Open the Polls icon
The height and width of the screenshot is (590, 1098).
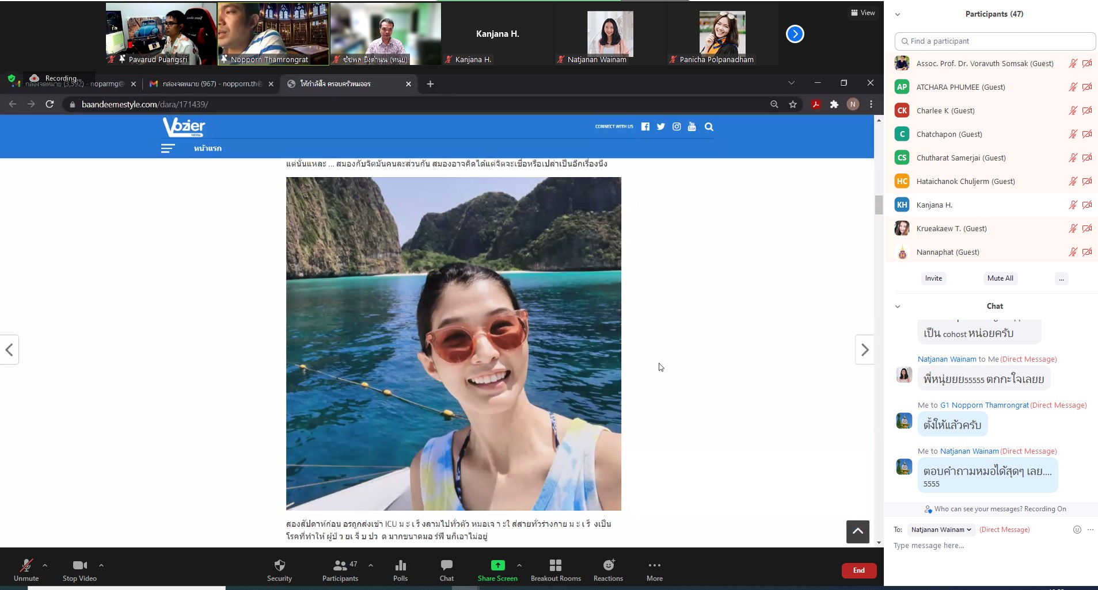point(400,566)
